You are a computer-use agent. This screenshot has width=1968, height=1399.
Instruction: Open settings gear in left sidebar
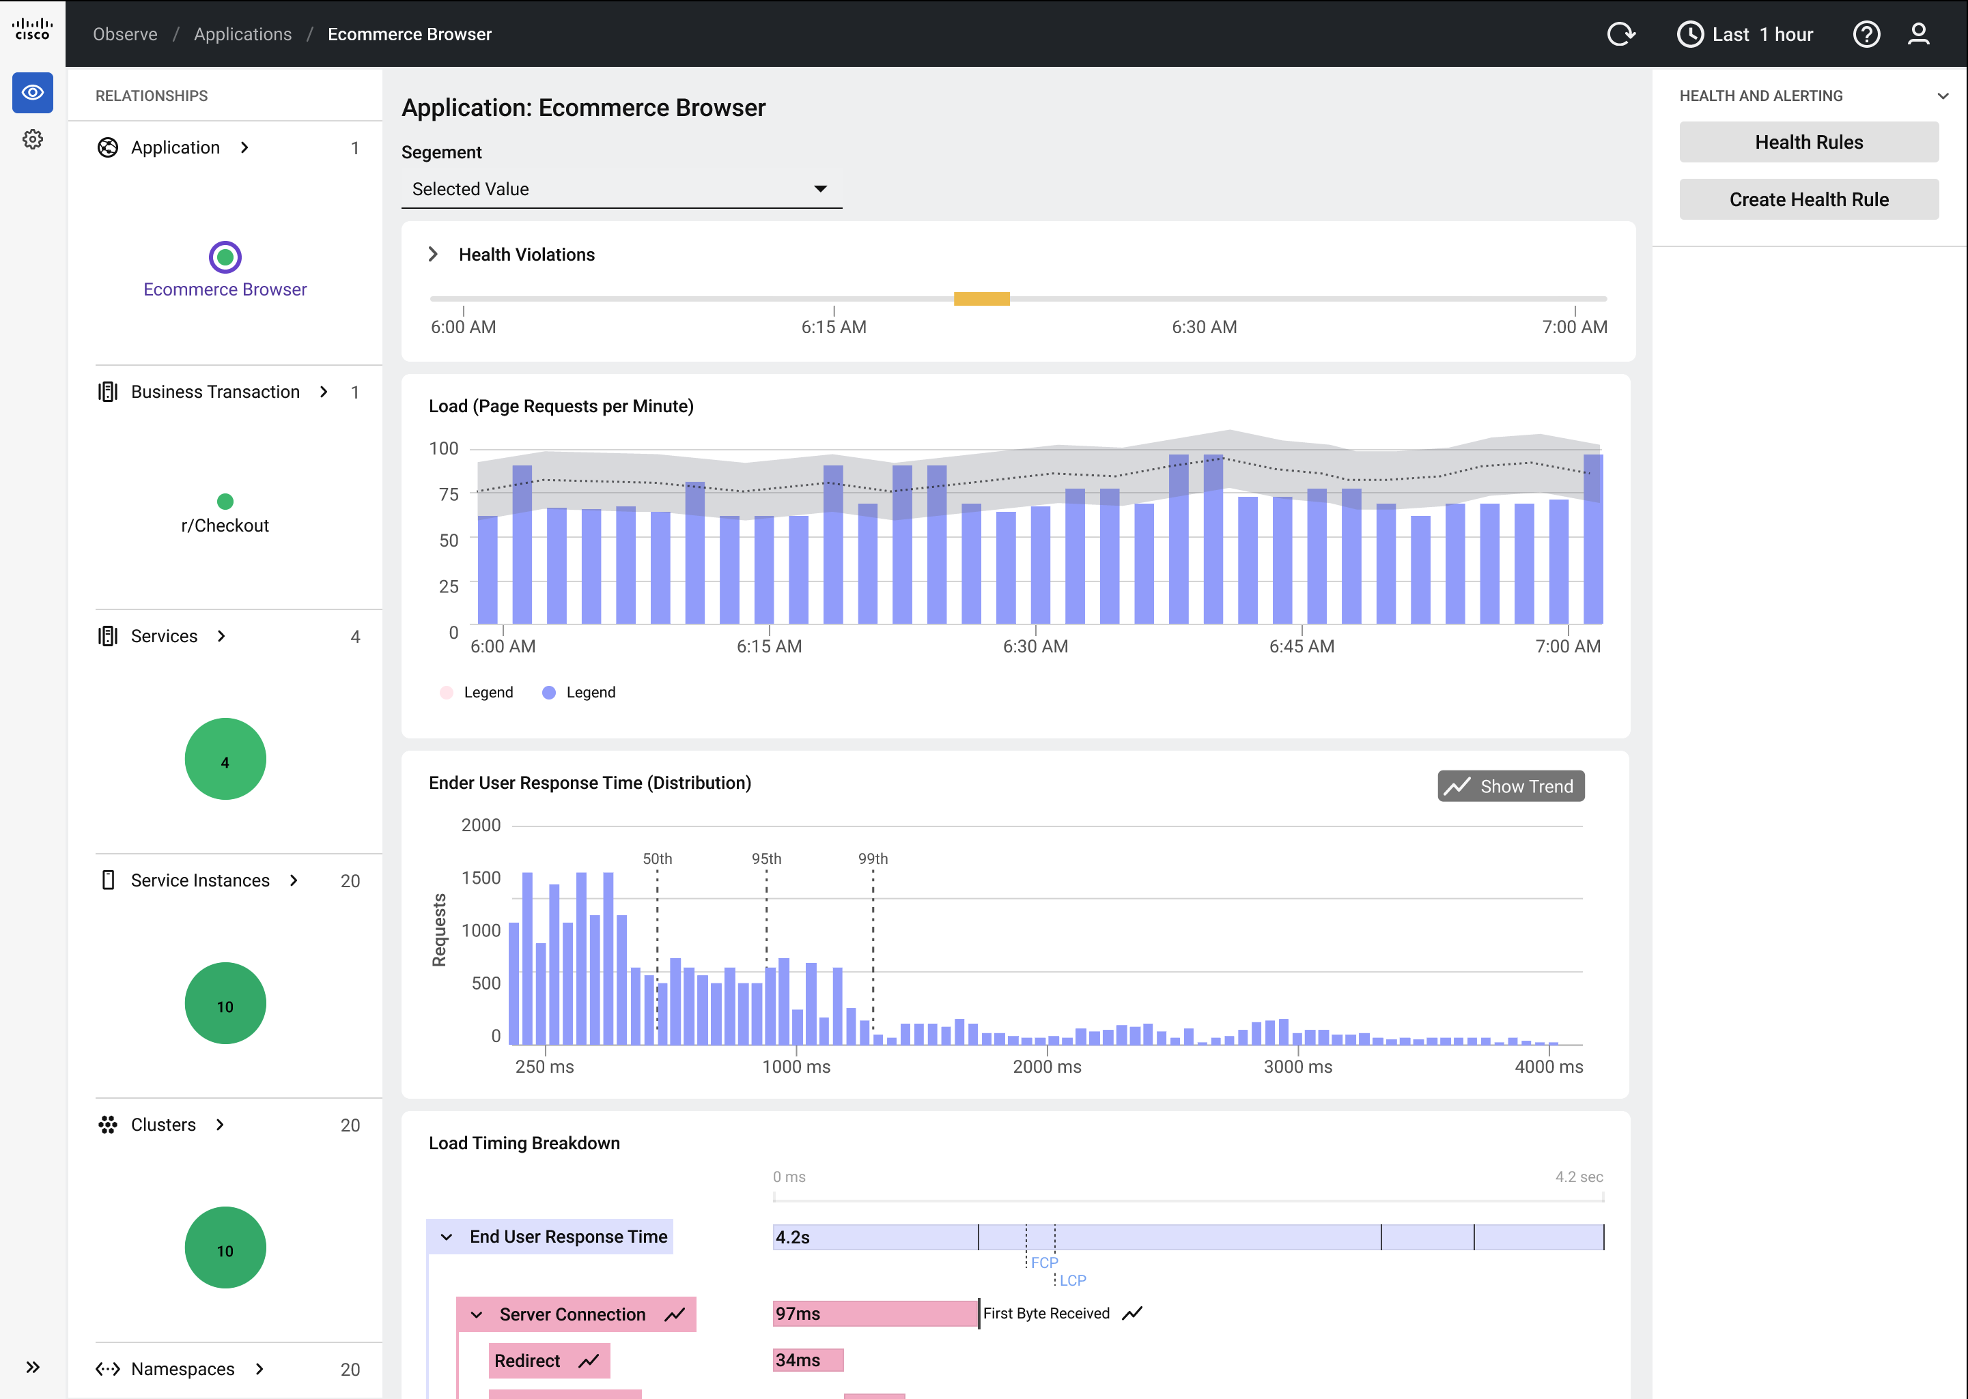pos(33,139)
